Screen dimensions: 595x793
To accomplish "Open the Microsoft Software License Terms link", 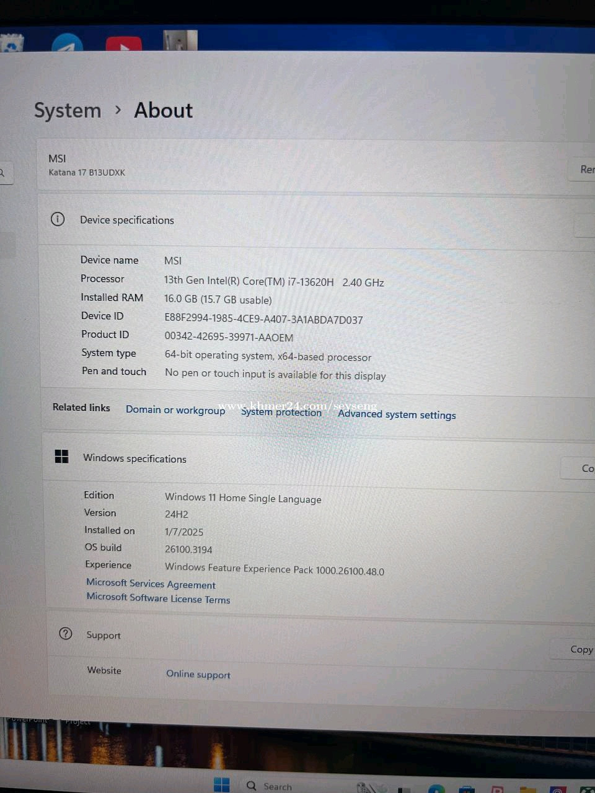I will click(158, 598).
